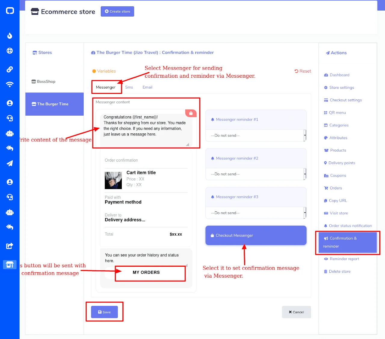Click the chat bubble logo in the sidebar

(10, 11)
